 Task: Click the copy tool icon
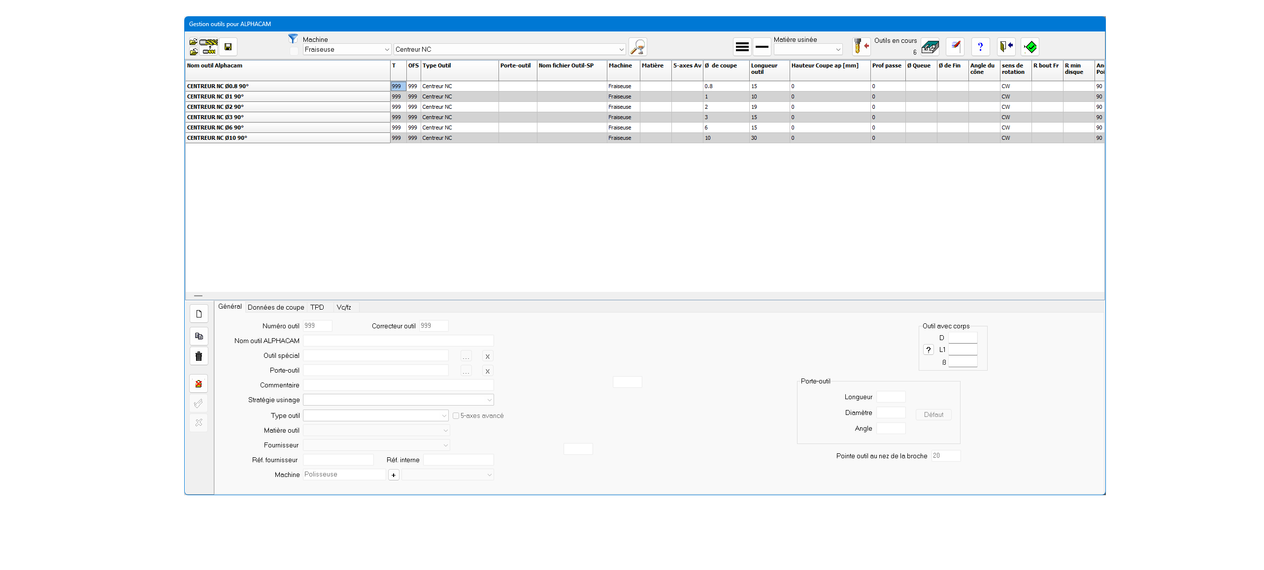coord(199,336)
